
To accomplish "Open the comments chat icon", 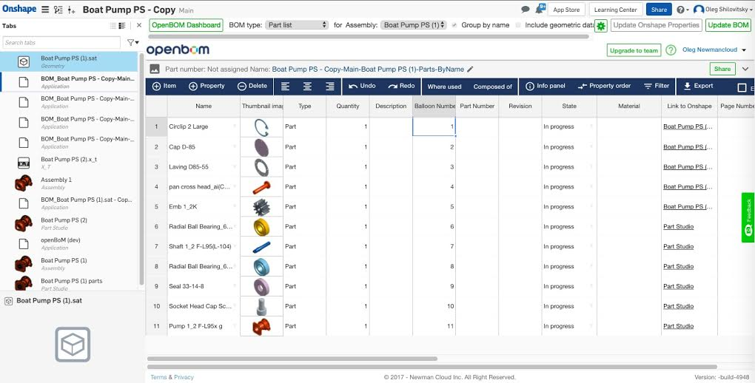I will coord(526,9).
